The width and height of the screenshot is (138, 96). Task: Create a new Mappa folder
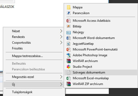coord(101,7)
